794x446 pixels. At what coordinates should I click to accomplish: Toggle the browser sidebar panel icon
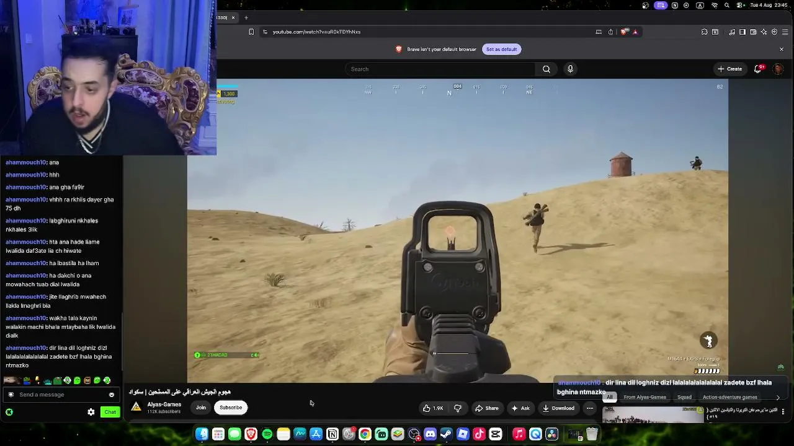[743, 32]
